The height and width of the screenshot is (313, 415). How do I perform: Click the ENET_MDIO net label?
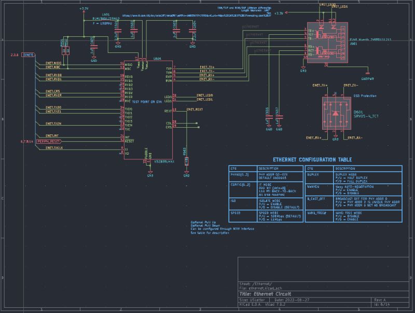click(x=53, y=64)
